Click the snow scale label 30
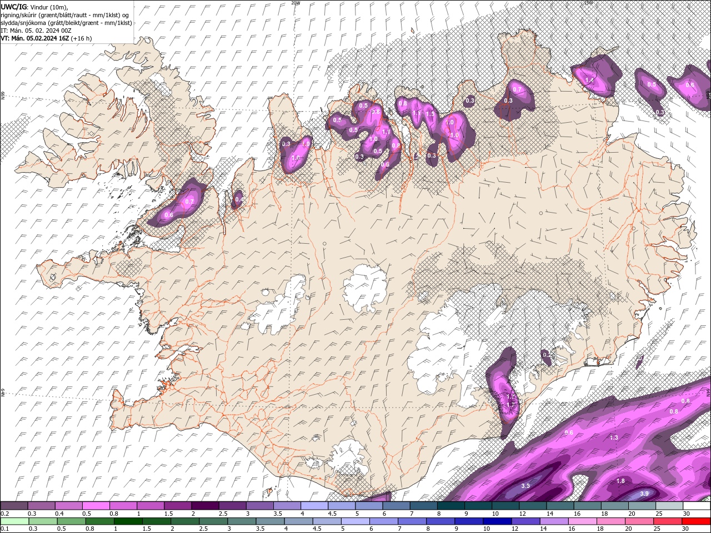This screenshot has width=711, height=533. 686,514
